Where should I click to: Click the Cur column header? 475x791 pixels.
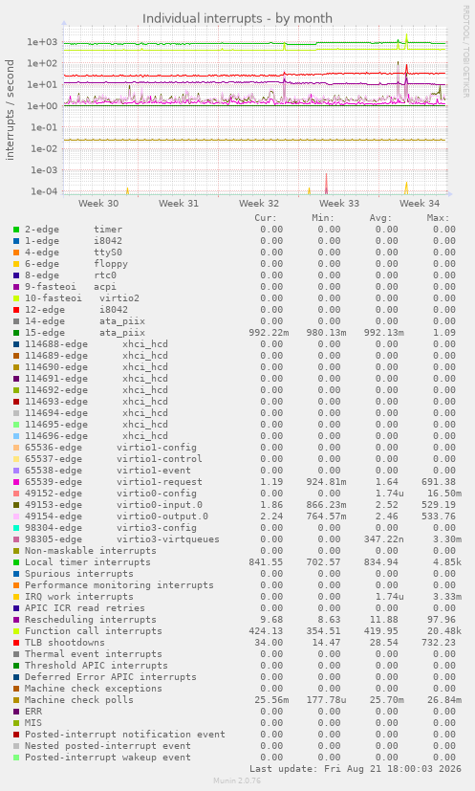[x=266, y=218]
